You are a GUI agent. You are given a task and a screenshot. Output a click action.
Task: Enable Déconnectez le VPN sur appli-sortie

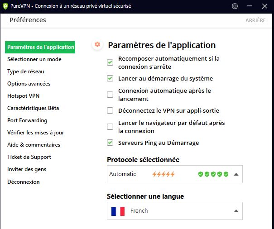pyautogui.click(x=110, y=110)
